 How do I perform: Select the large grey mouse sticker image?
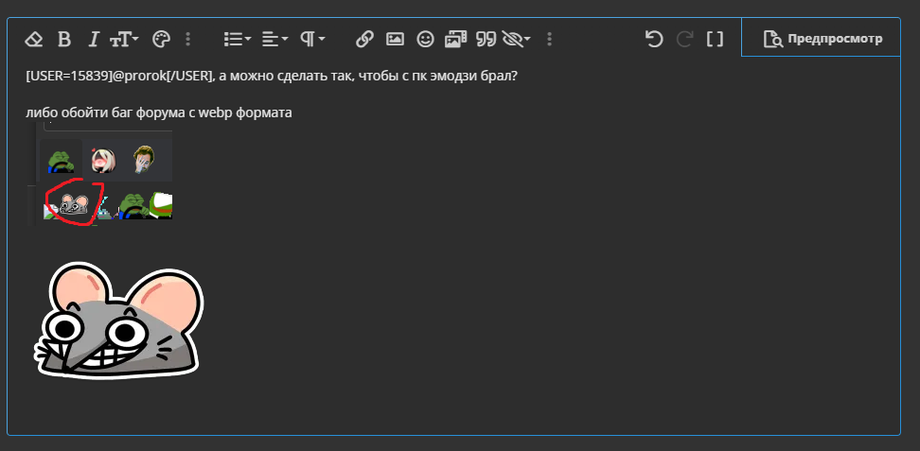click(x=118, y=321)
